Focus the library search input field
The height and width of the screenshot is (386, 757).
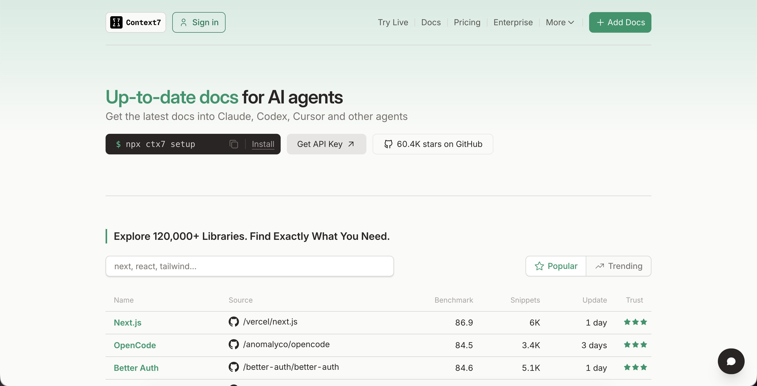pos(250,266)
